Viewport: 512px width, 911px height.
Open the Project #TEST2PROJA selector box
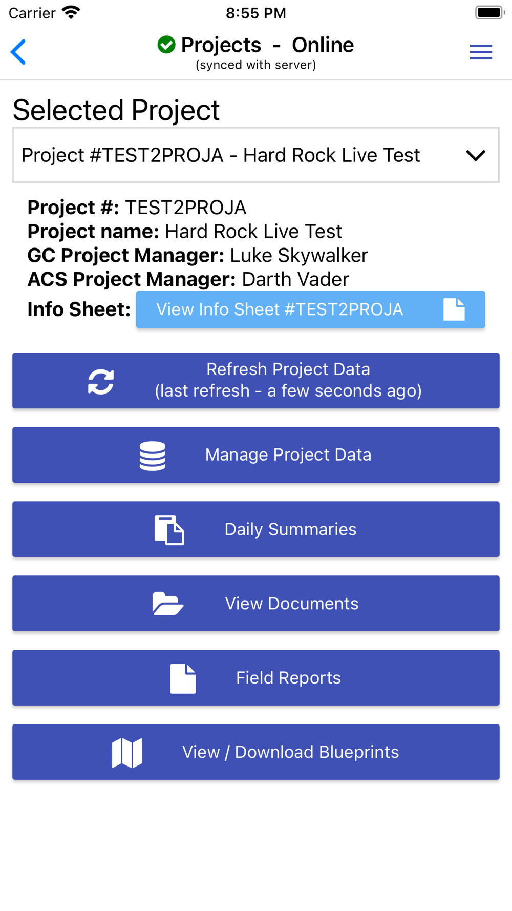tap(256, 155)
